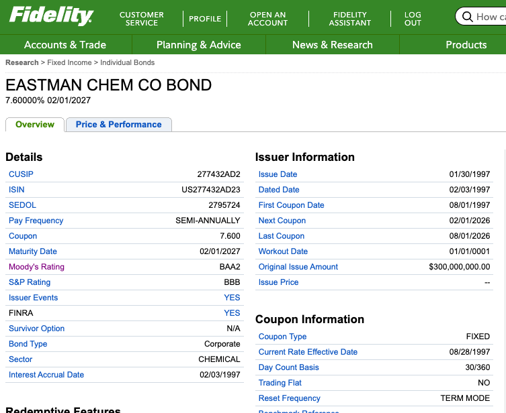
Task: Open the Products menu
Action: [466, 45]
